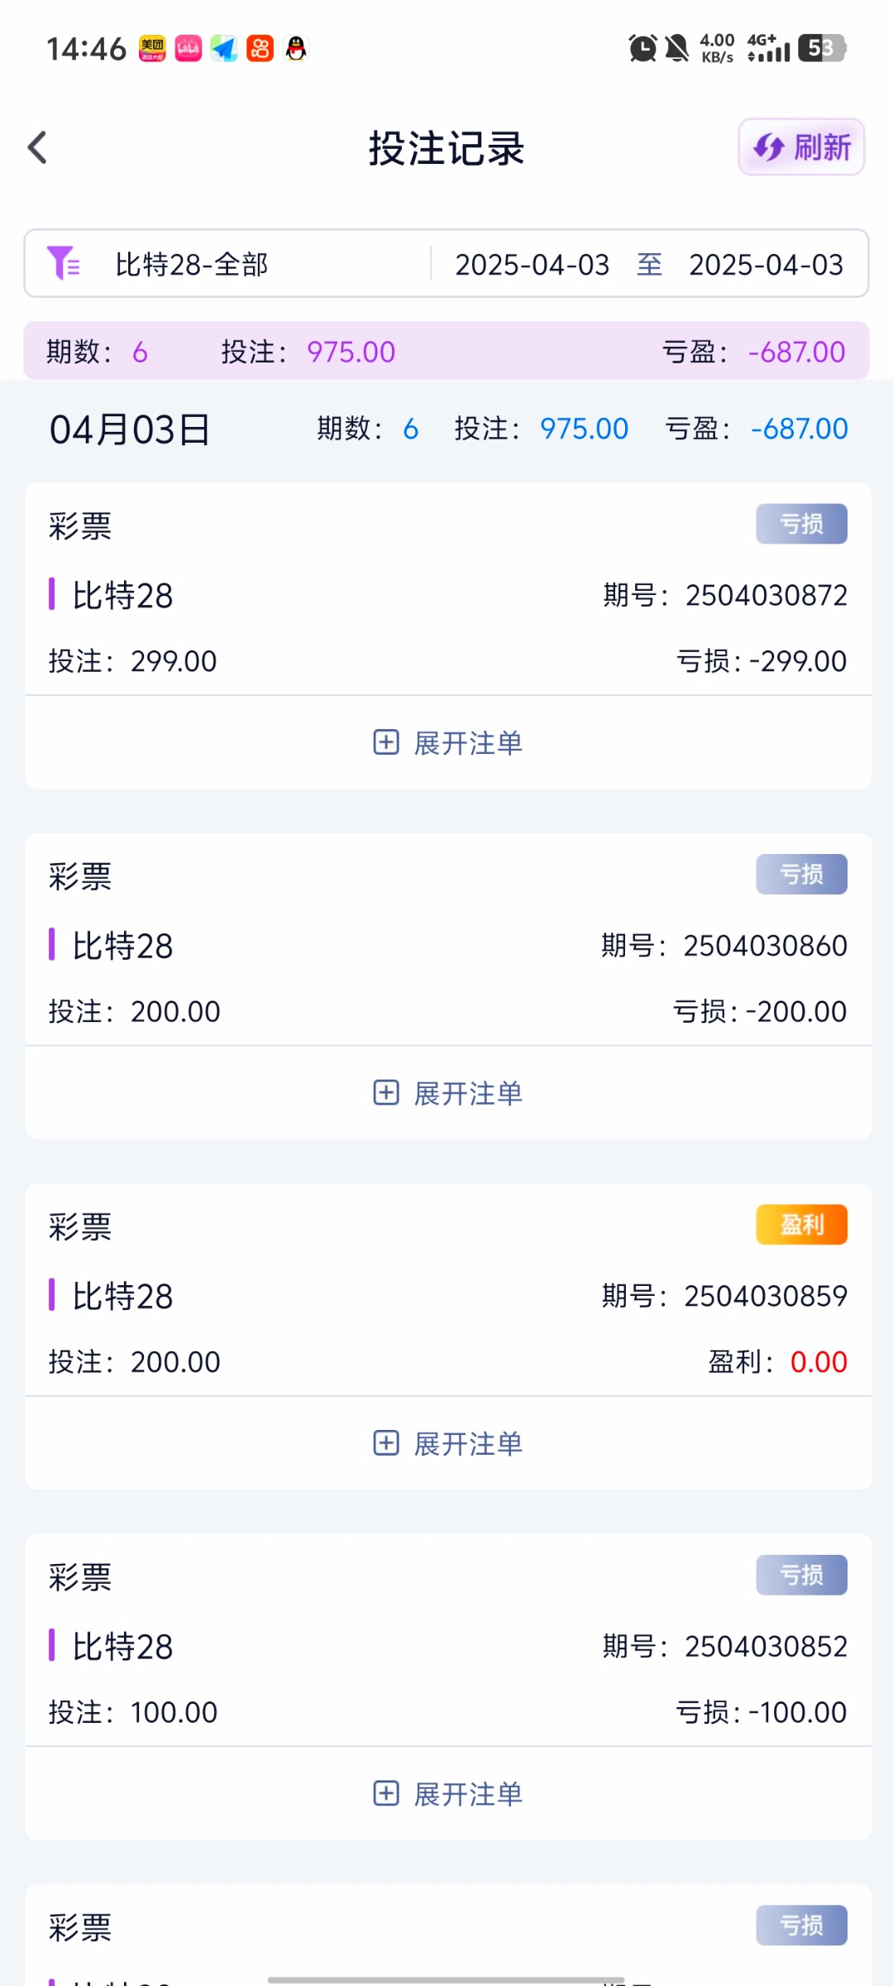Tap the alarm clock status icon
This screenshot has width=893, height=1986.
click(x=642, y=48)
